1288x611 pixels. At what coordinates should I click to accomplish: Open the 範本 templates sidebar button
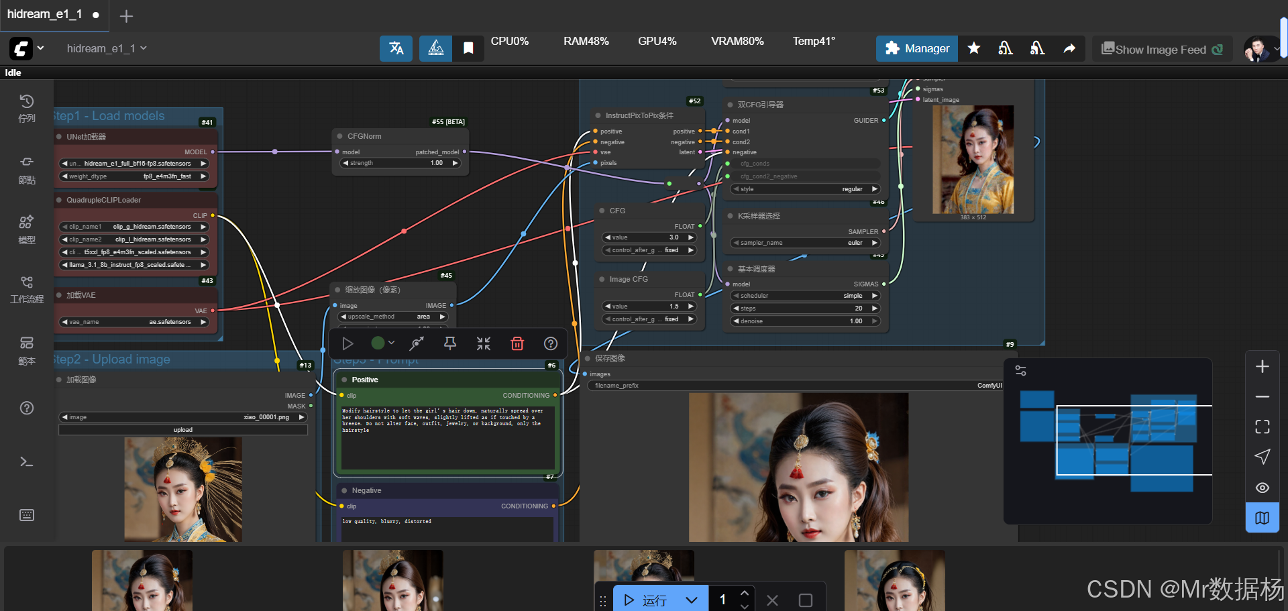(x=27, y=351)
